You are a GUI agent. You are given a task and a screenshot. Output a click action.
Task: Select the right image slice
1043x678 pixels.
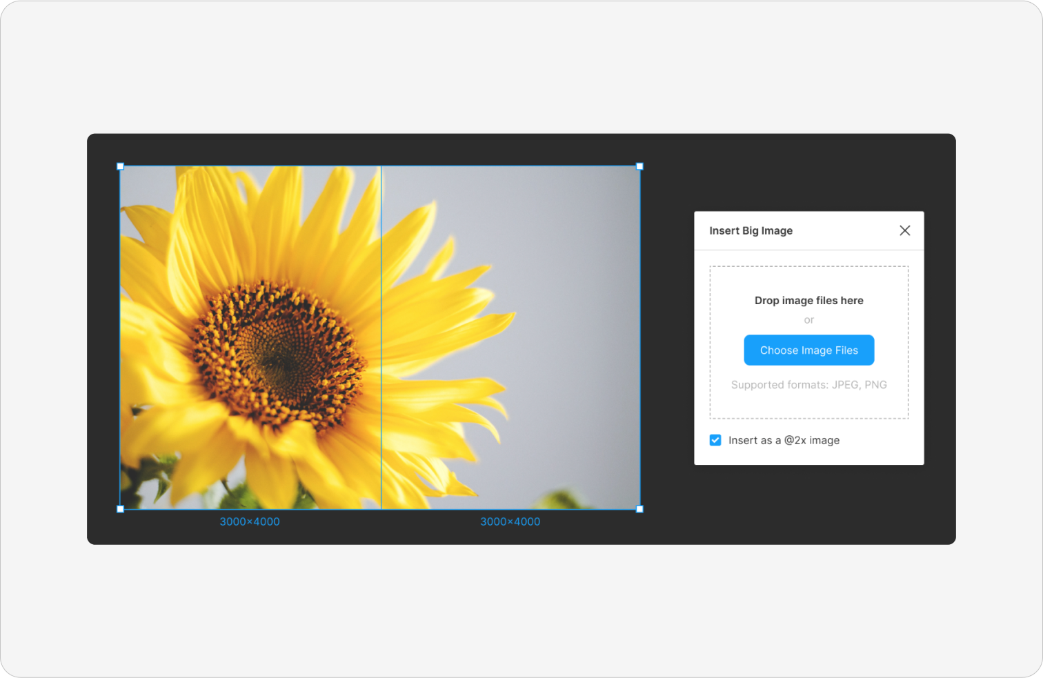point(510,338)
